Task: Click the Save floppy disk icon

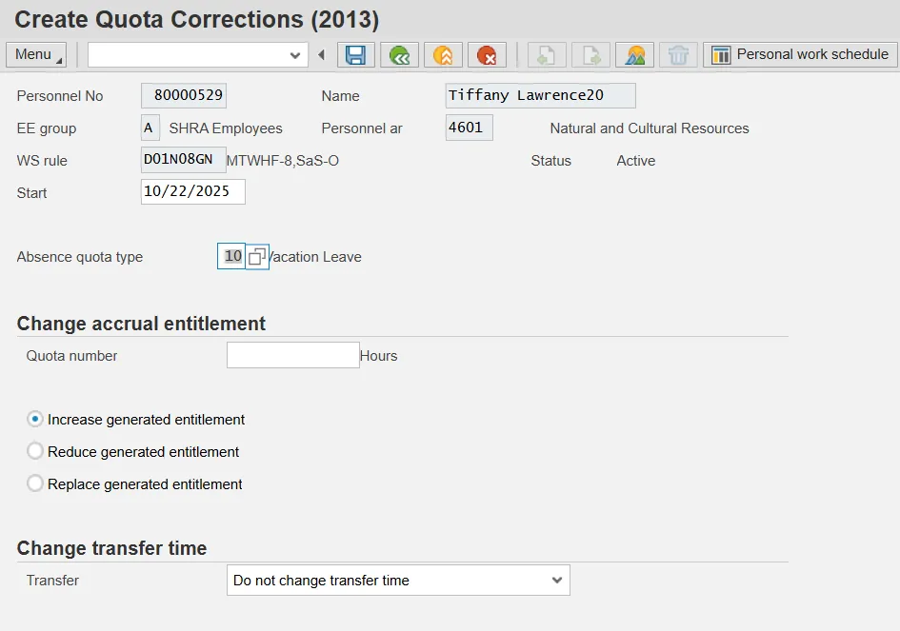Action: coord(356,55)
